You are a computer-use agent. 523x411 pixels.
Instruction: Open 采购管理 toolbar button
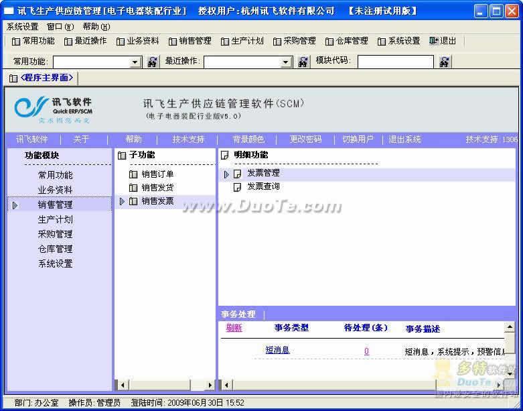(294, 41)
